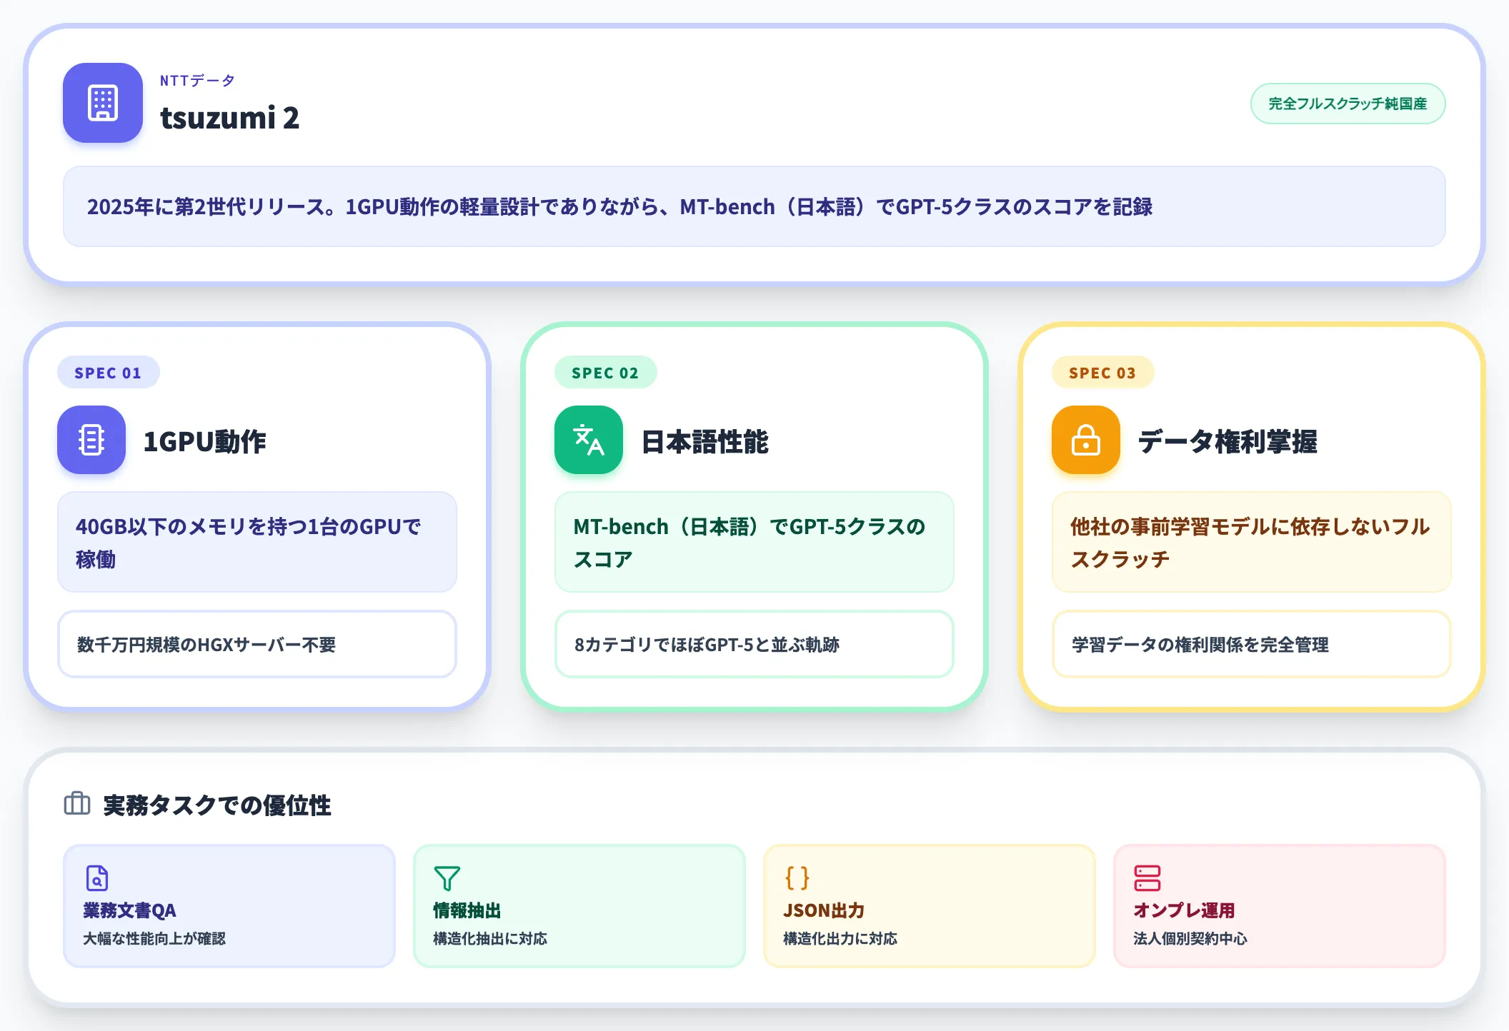Viewport: 1509px width, 1031px height.
Task: Click the JSON出力 card title
Action: pyautogui.click(x=824, y=910)
